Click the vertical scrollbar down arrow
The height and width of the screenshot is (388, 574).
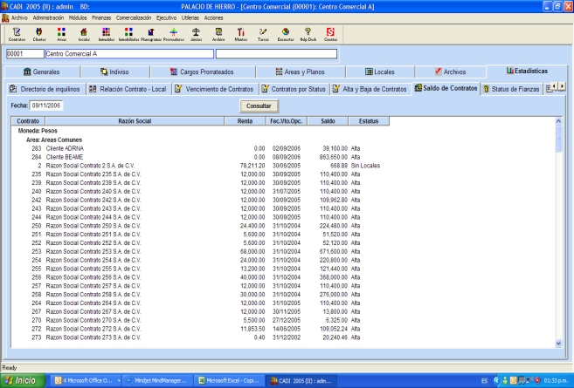point(560,344)
